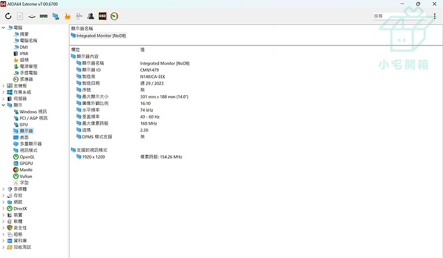The width and height of the screenshot is (443, 258).
Task: Select the 裝置 tree item
Action: [x=15, y=215]
